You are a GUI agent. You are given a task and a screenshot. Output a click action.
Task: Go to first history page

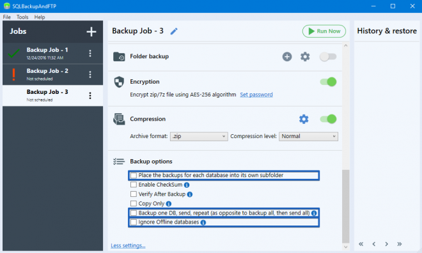361,244
